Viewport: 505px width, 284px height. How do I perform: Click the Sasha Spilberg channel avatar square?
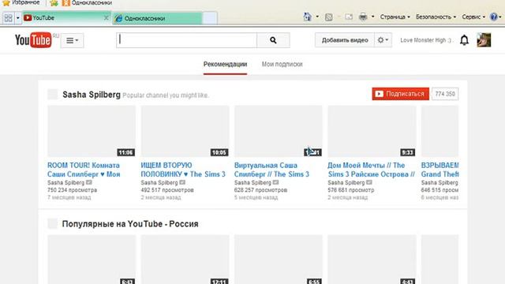(x=53, y=95)
